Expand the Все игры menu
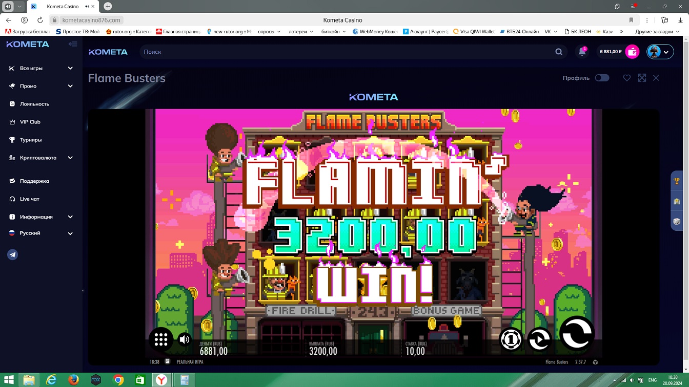This screenshot has width=689, height=387. (x=41, y=68)
